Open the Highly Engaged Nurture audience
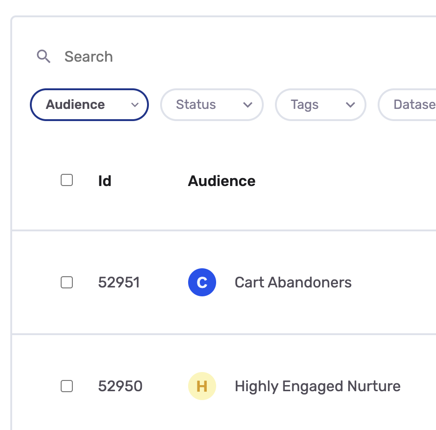This screenshot has width=436, height=430. 317,387
